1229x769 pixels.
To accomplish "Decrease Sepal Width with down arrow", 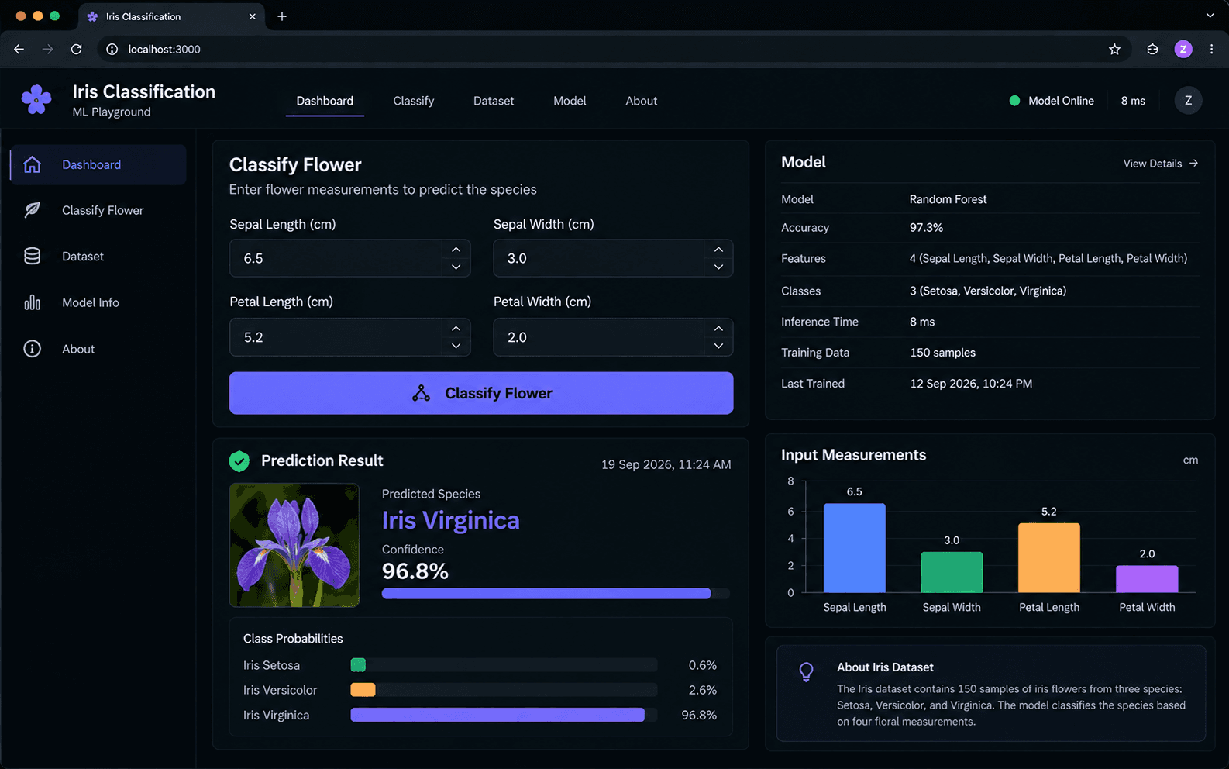I will coord(718,267).
